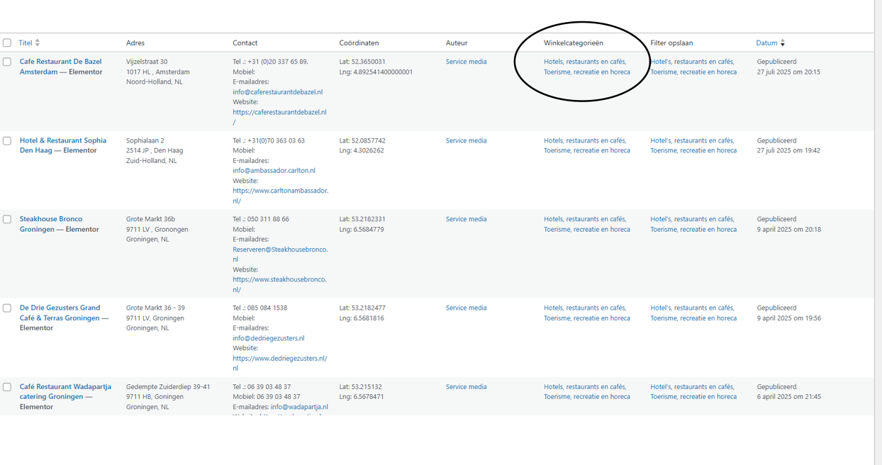Click the Filter opslaan column header
This screenshot has height=465, width=882.
671,43
